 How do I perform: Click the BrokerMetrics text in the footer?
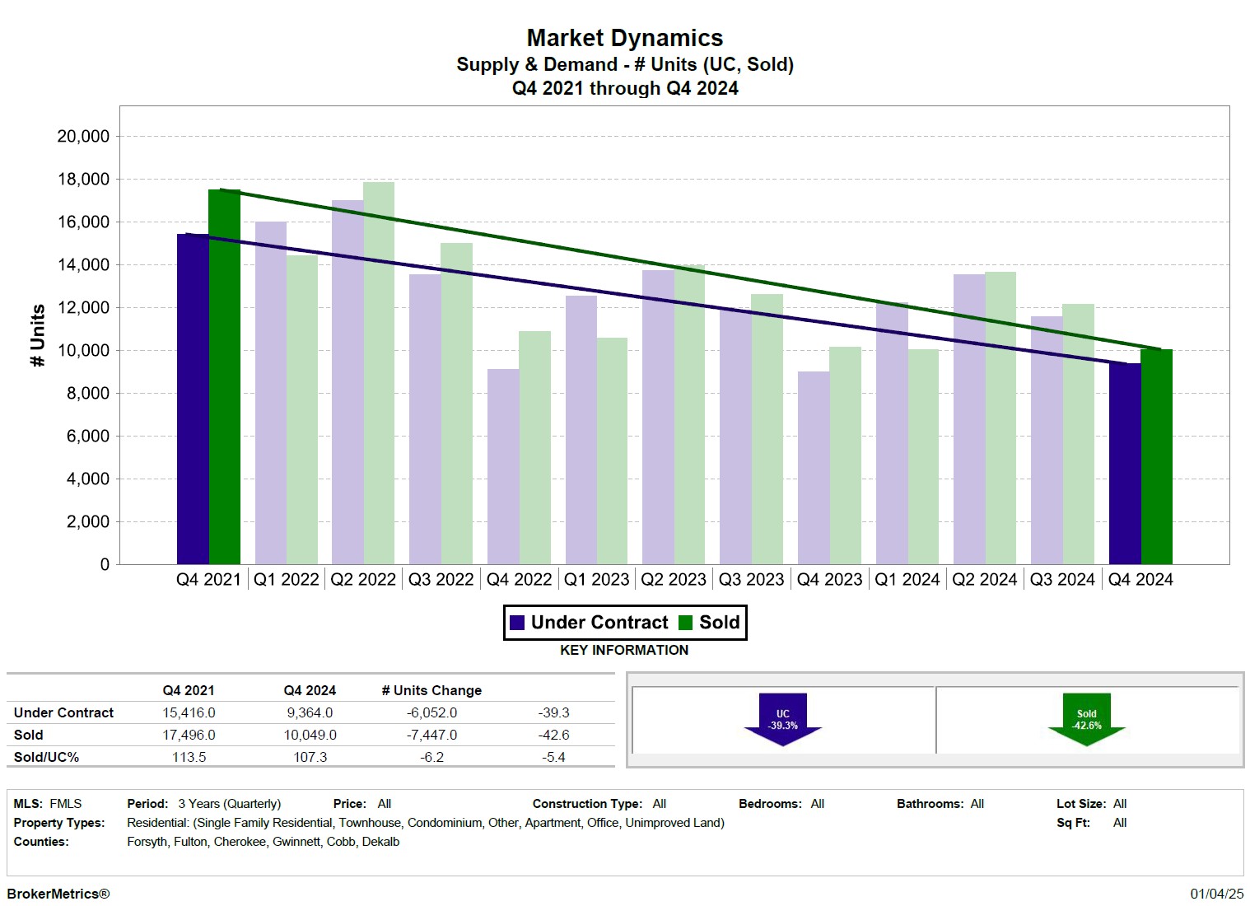point(58,894)
